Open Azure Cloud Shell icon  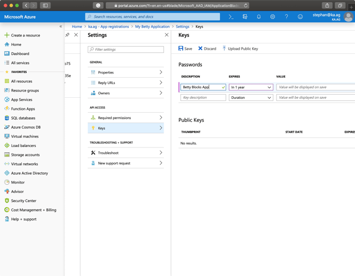tap(231, 17)
